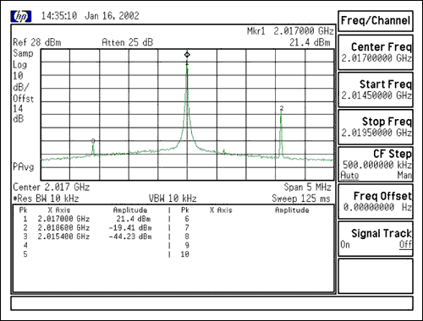Click the 2.01450000 GHz start frequency value

[x=376, y=95]
